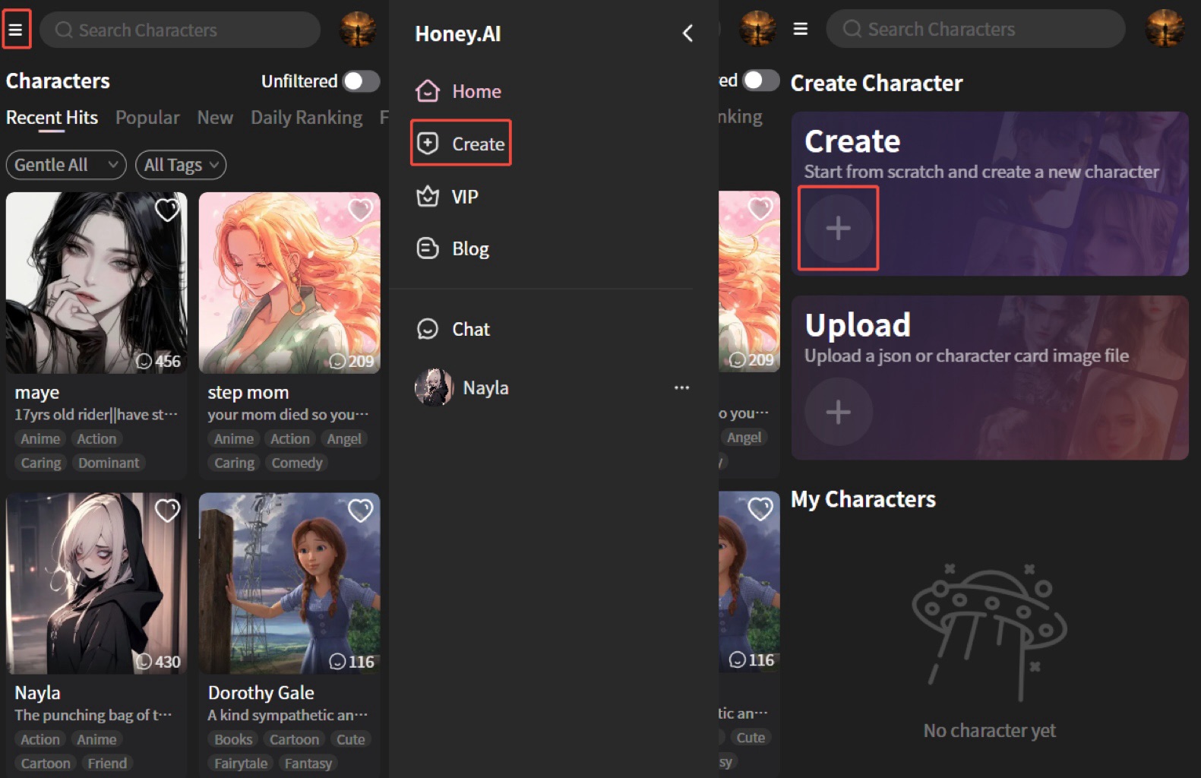Open the hamburger menu in left panel

(x=16, y=30)
